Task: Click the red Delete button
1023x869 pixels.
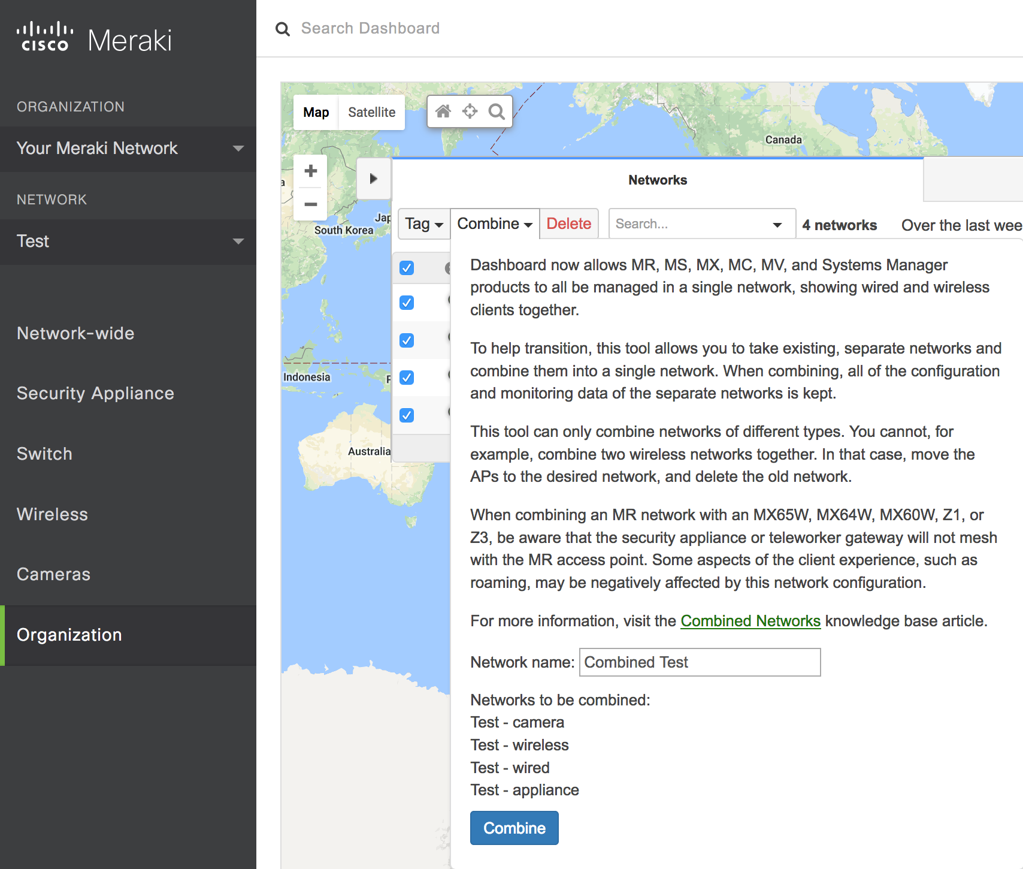Action: point(569,224)
